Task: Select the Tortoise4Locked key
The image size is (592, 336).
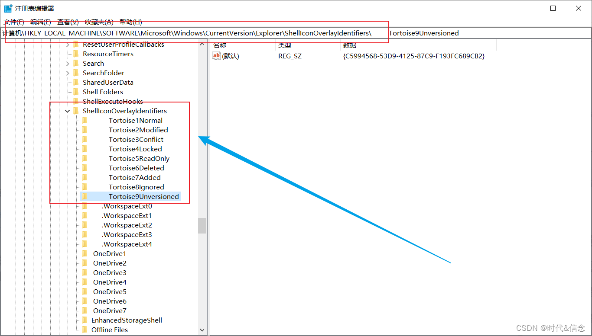Action: 135,149
